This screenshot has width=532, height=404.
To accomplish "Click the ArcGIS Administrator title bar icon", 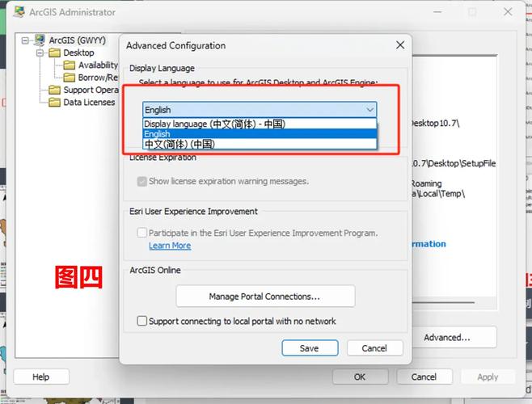I will (19, 12).
